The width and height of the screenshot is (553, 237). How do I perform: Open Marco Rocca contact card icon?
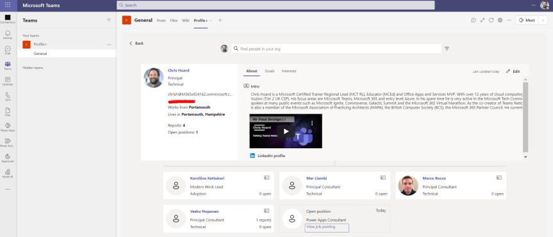click(499, 178)
